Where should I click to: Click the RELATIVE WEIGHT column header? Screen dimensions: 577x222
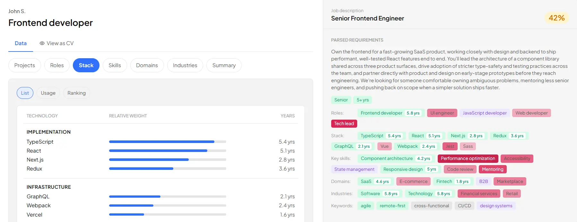coord(128,116)
